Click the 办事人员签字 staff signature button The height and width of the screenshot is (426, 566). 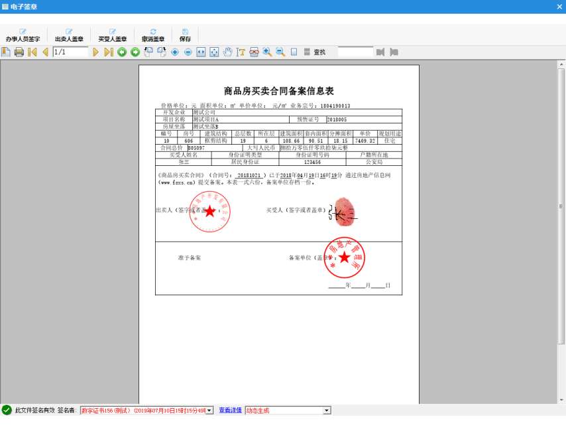coord(23,35)
